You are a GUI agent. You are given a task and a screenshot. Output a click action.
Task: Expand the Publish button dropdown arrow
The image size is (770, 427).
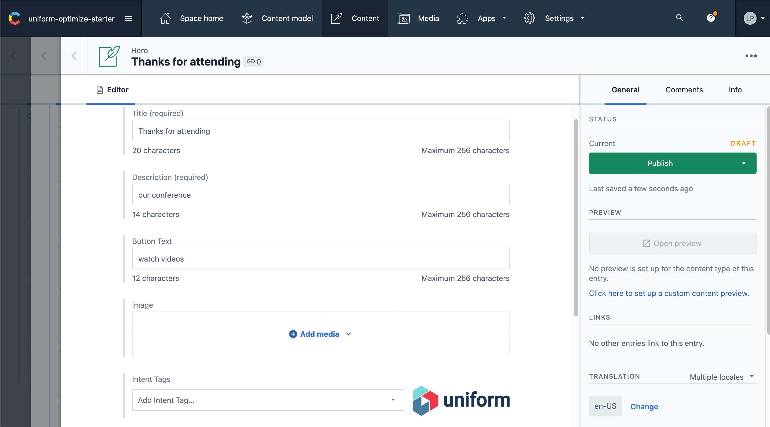743,163
